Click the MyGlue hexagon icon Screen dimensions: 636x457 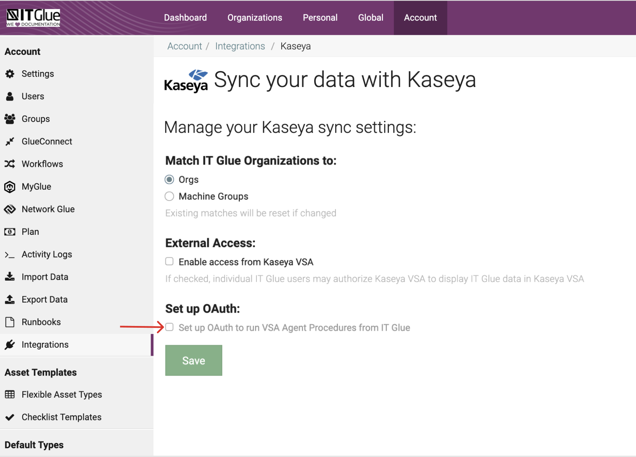[10, 187]
